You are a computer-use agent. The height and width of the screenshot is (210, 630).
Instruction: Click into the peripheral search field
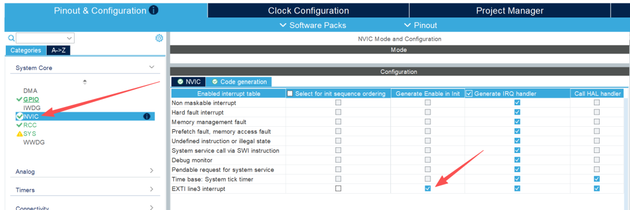(x=41, y=38)
